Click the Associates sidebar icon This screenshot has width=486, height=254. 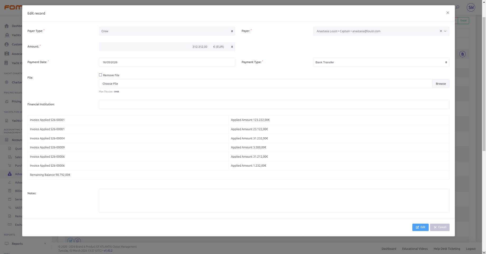[x=7, y=54]
